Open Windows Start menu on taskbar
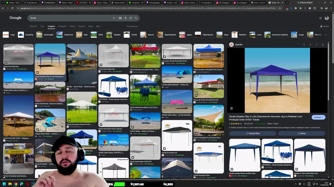 coord(4,184)
